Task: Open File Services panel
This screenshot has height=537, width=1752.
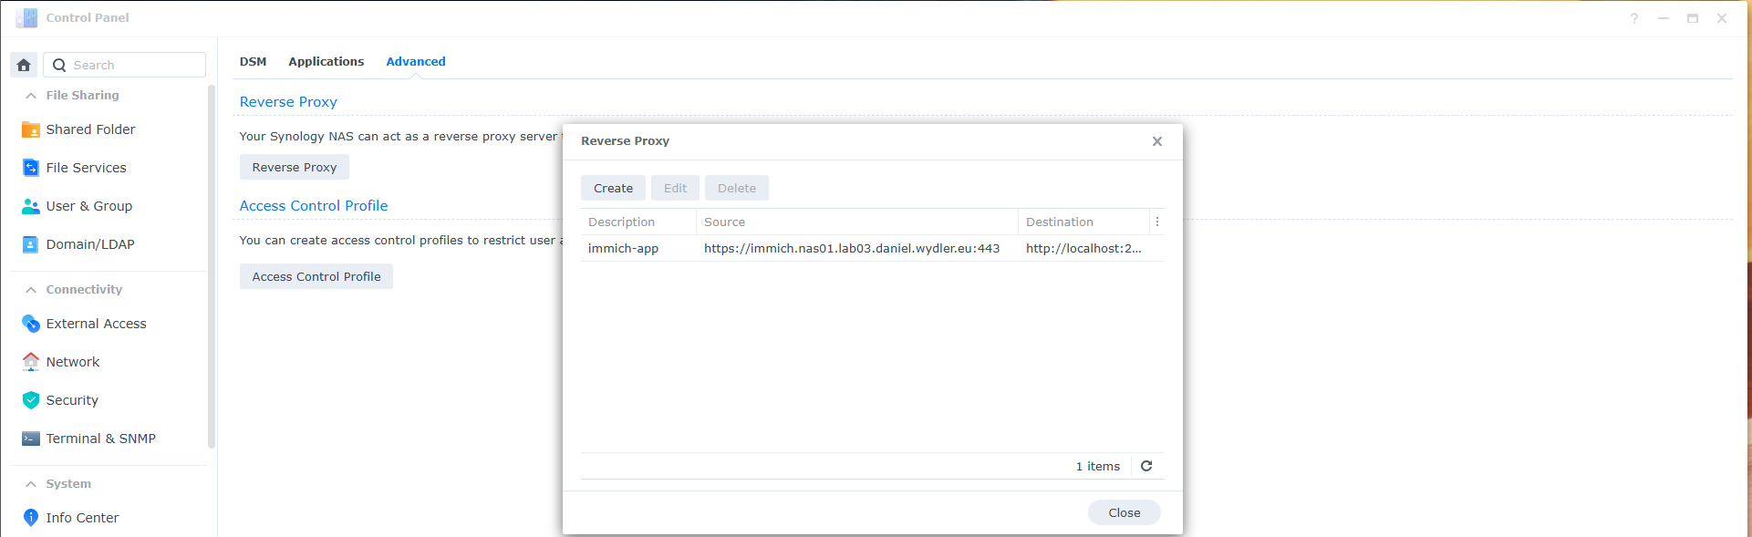Action: tap(86, 168)
